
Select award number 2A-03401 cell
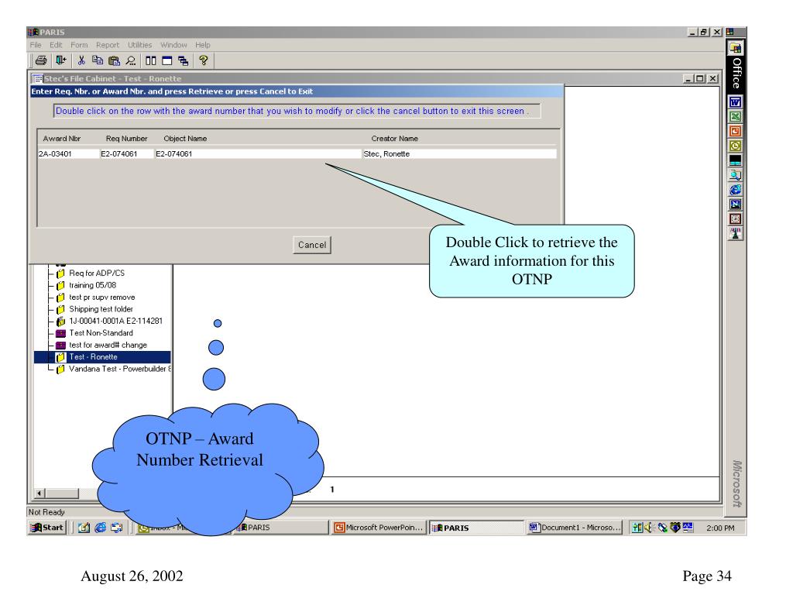(x=69, y=154)
